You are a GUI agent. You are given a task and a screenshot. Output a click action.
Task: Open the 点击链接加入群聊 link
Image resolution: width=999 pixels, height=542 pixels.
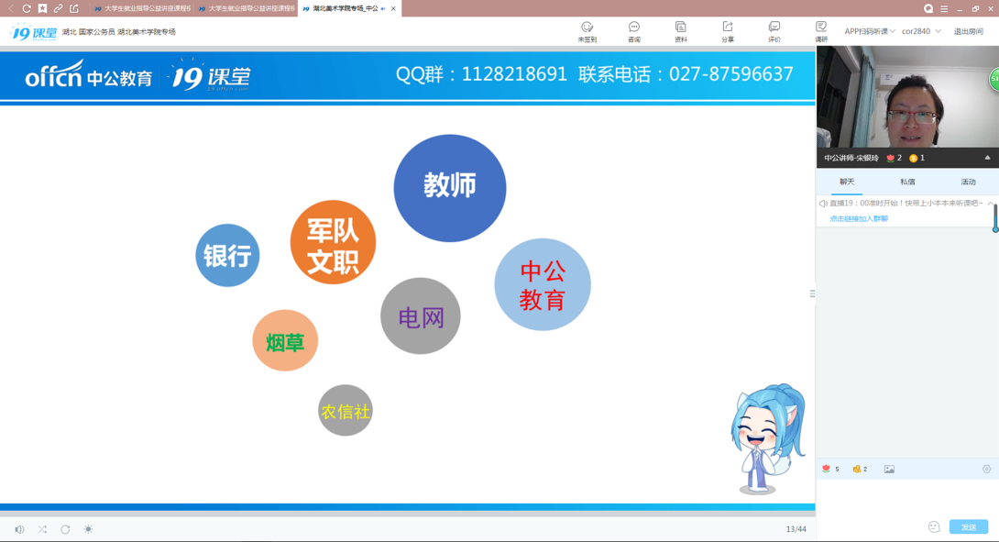859,219
